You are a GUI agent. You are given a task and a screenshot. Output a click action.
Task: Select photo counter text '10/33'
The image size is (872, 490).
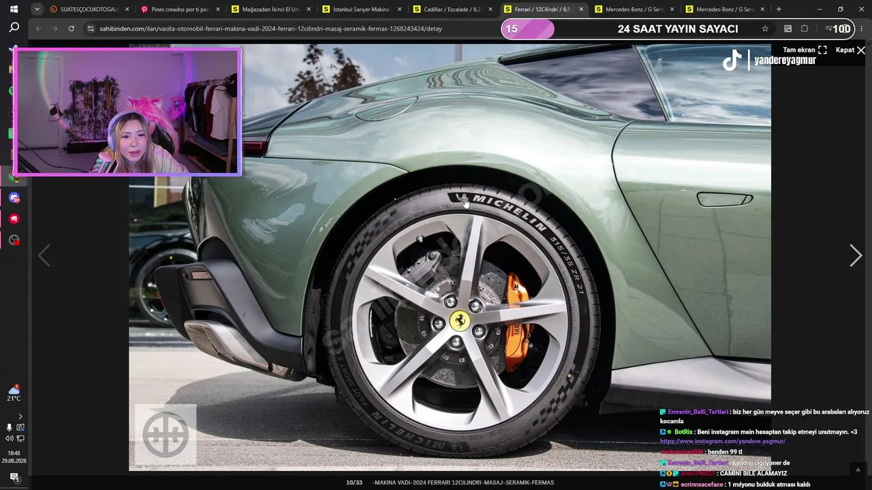tap(354, 483)
